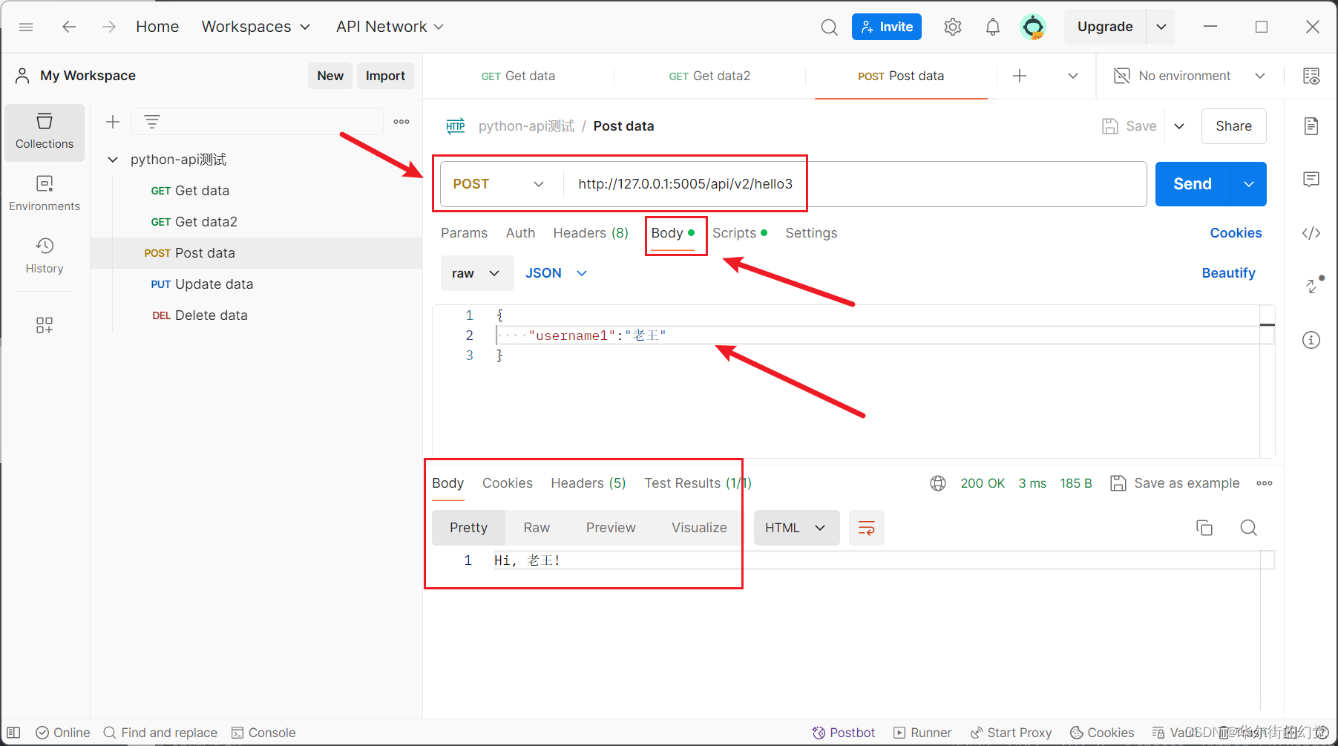Image resolution: width=1338 pixels, height=746 pixels.
Task: Click the request URL input field
Action: click(x=854, y=184)
